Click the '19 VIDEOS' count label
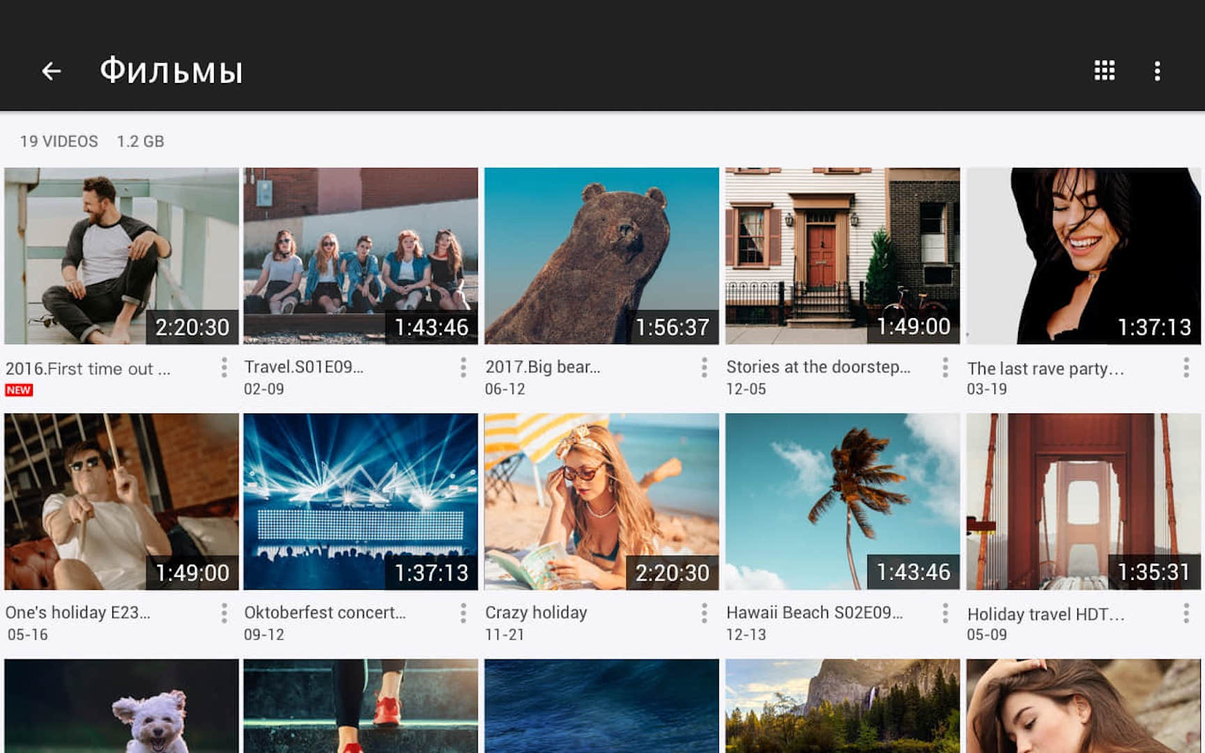Viewport: 1205px width, 753px height. click(x=59, y=142)
